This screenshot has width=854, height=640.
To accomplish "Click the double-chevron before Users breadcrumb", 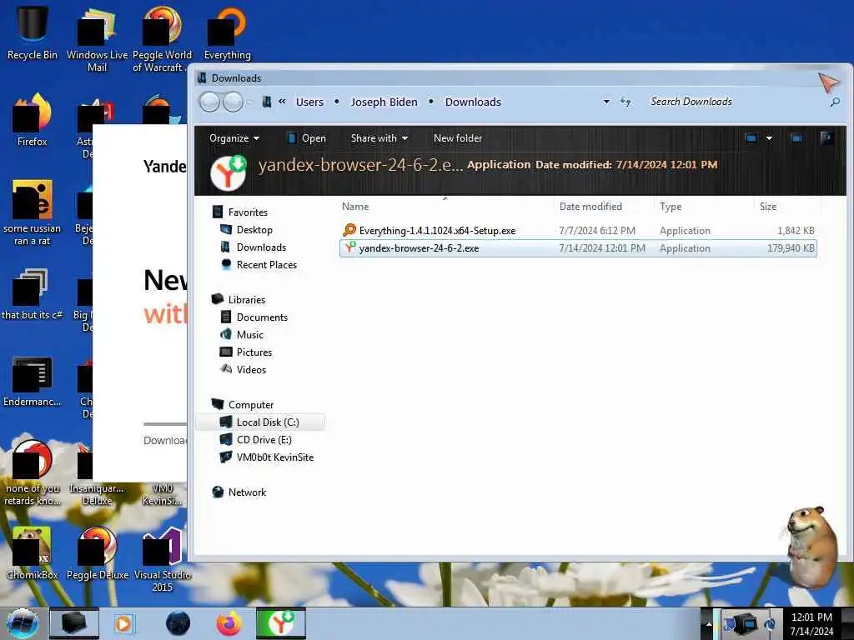I will click(x=282, y=101).
